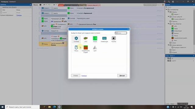Viewport: 195px width, 109px height.
Task: Click the Redo arrow in toolbar
Action: click(x=49, y=5)
